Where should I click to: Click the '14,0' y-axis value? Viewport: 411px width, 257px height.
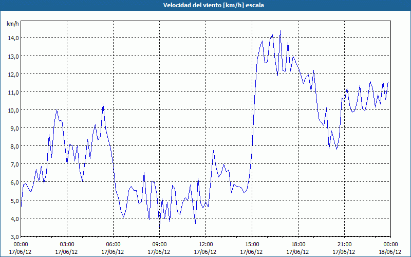point(13,38)
